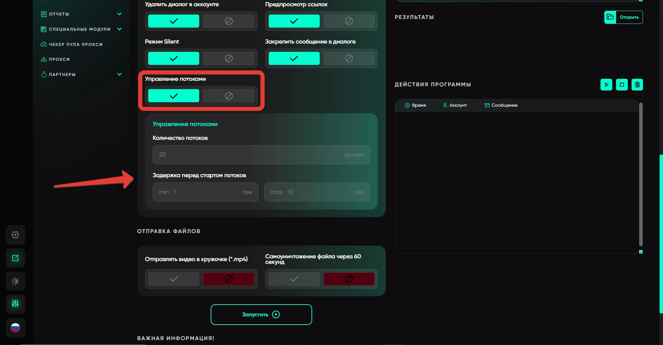Image resolution: width=663 pixels, height=345 pixels.
Task: Click the Задержка перед стартом потоков label
Action: (199, 175)
